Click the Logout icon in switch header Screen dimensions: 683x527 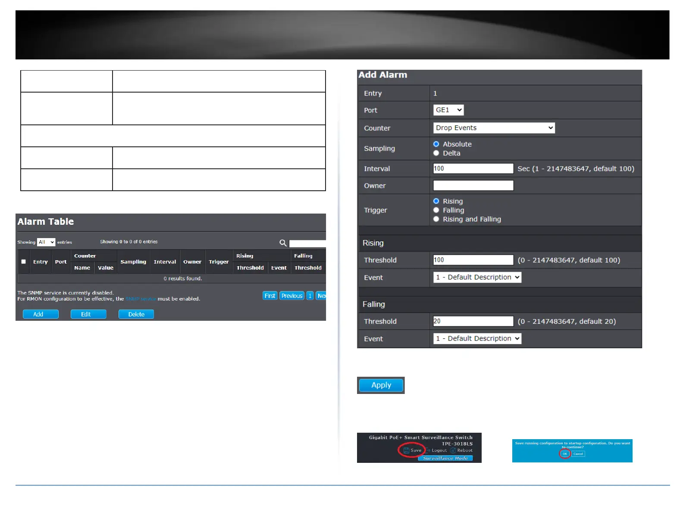[428, 450]
